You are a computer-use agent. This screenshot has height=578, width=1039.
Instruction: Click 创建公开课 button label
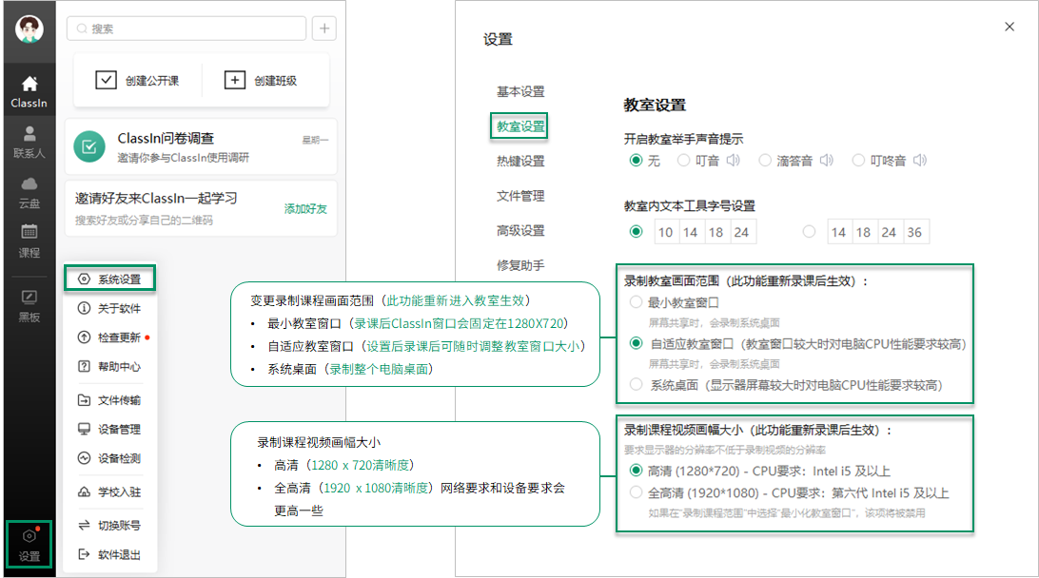pyautogui.click(x=152, y=81)
